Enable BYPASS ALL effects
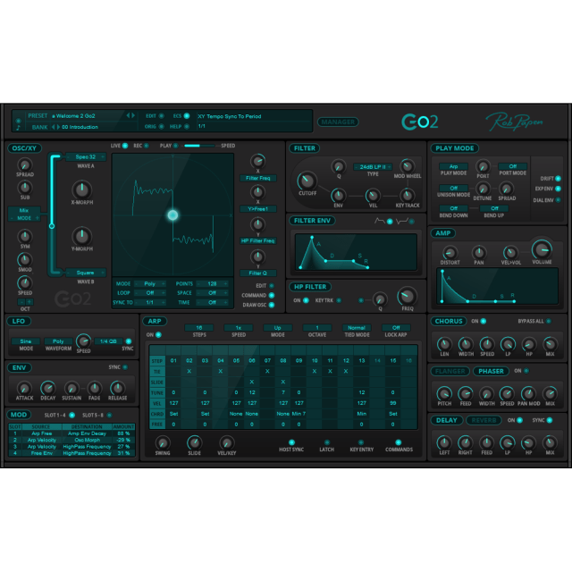The height and width of the screenshot is (572, 572). pos(548,321)
